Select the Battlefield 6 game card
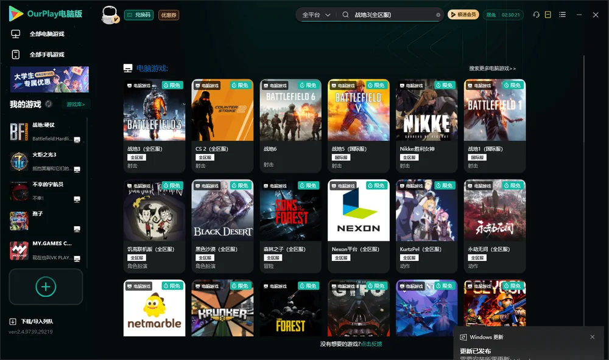 [290, 126]
